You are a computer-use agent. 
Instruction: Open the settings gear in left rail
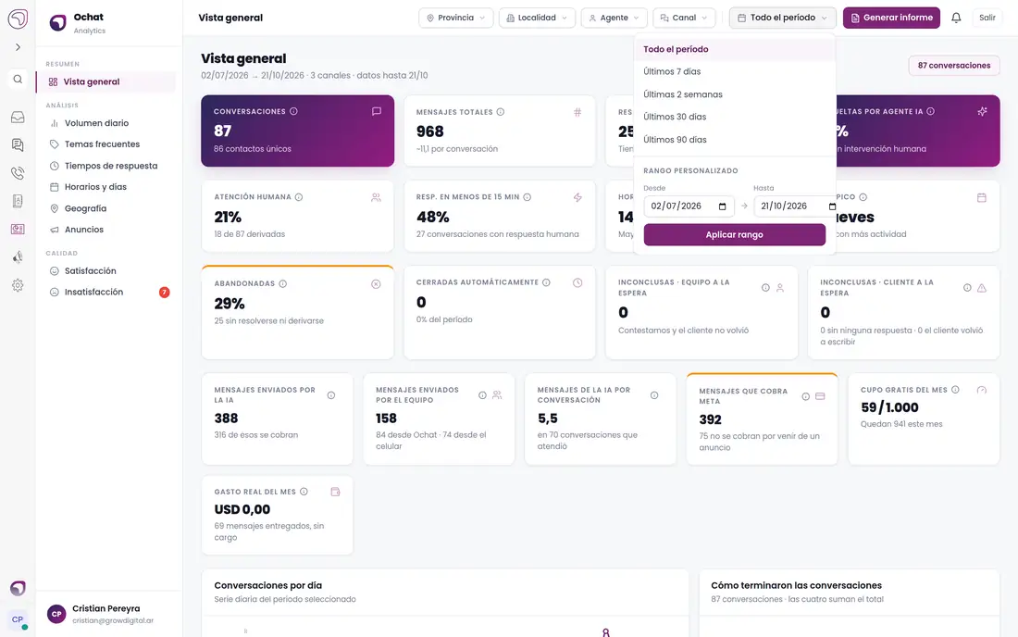click(18, 285)
